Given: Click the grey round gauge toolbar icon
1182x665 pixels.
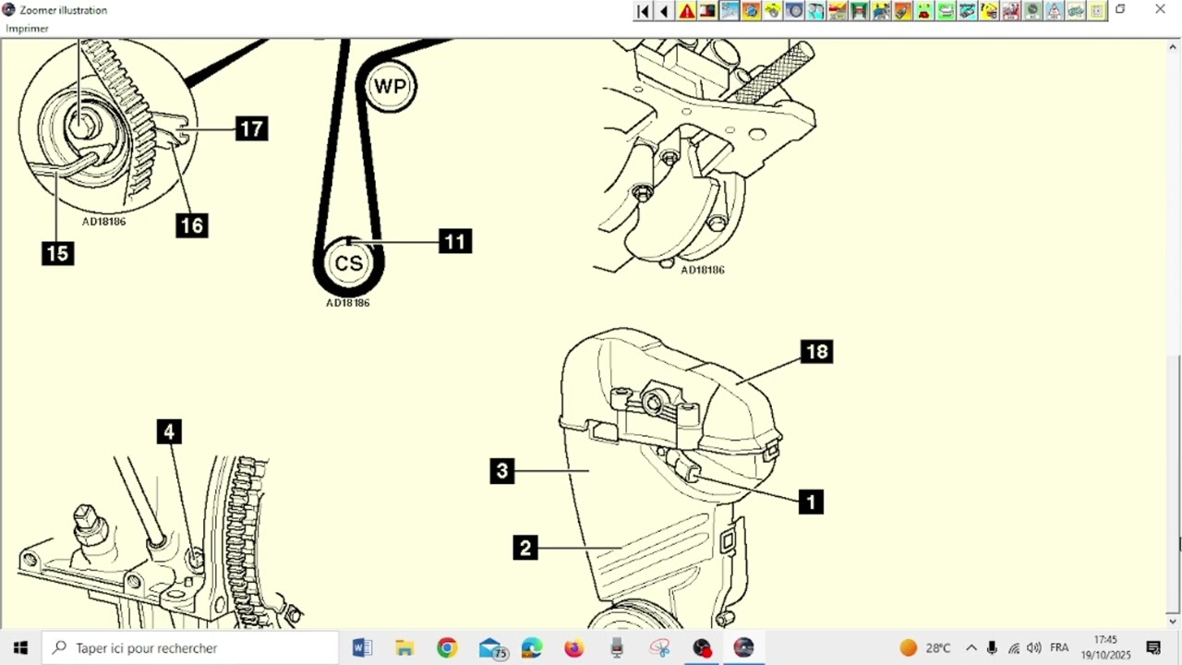Looking at the screenshot, I should tap(1032, 11).
